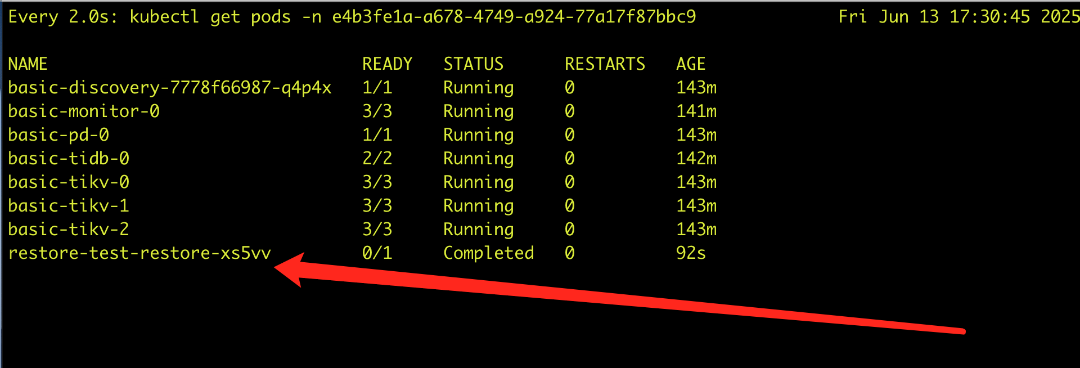This screenshot has width=1080, height=368.
Task: Click the basic-tikv-1 pod name
Action: tap(69, 206)
